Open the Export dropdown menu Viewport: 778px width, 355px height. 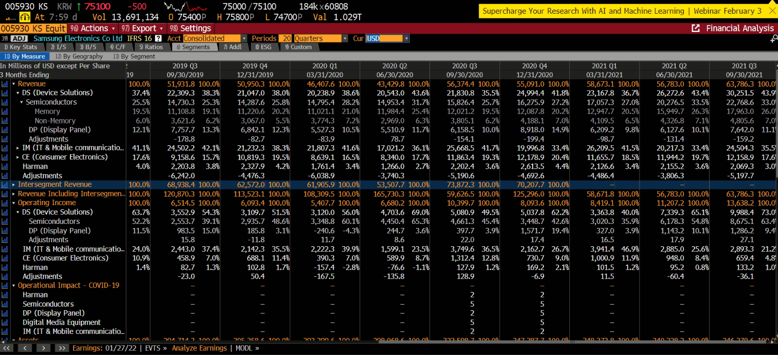pos(143,28)
